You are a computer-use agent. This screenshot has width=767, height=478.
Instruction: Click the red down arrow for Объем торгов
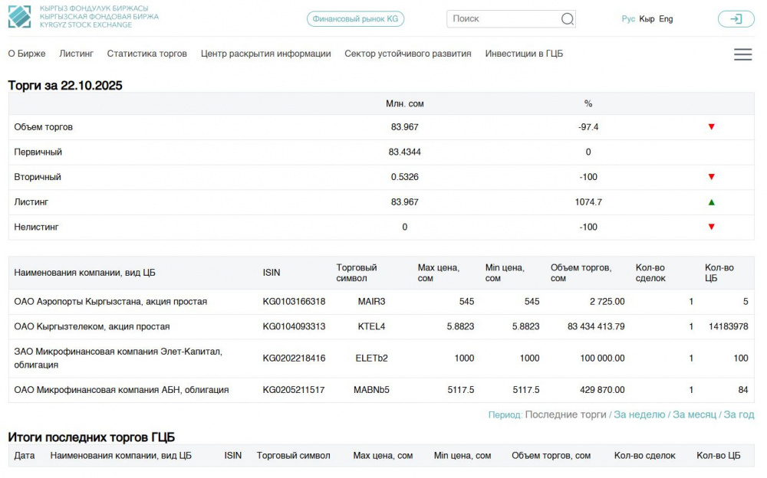coord(711,127)
